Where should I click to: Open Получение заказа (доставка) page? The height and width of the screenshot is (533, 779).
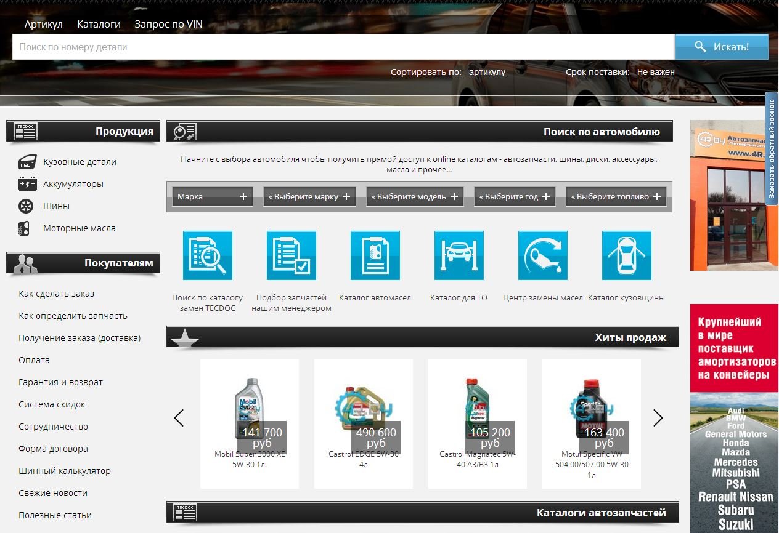coord(80,338)
